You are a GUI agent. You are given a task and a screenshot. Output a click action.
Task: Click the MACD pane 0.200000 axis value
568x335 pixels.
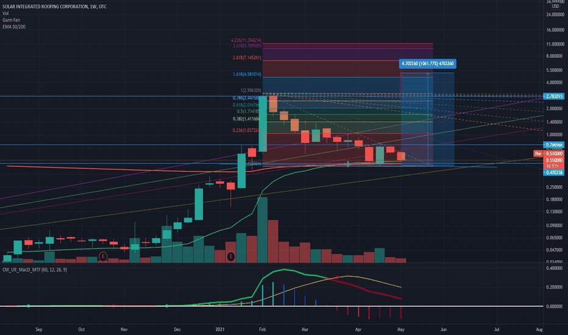coord(555,287)
